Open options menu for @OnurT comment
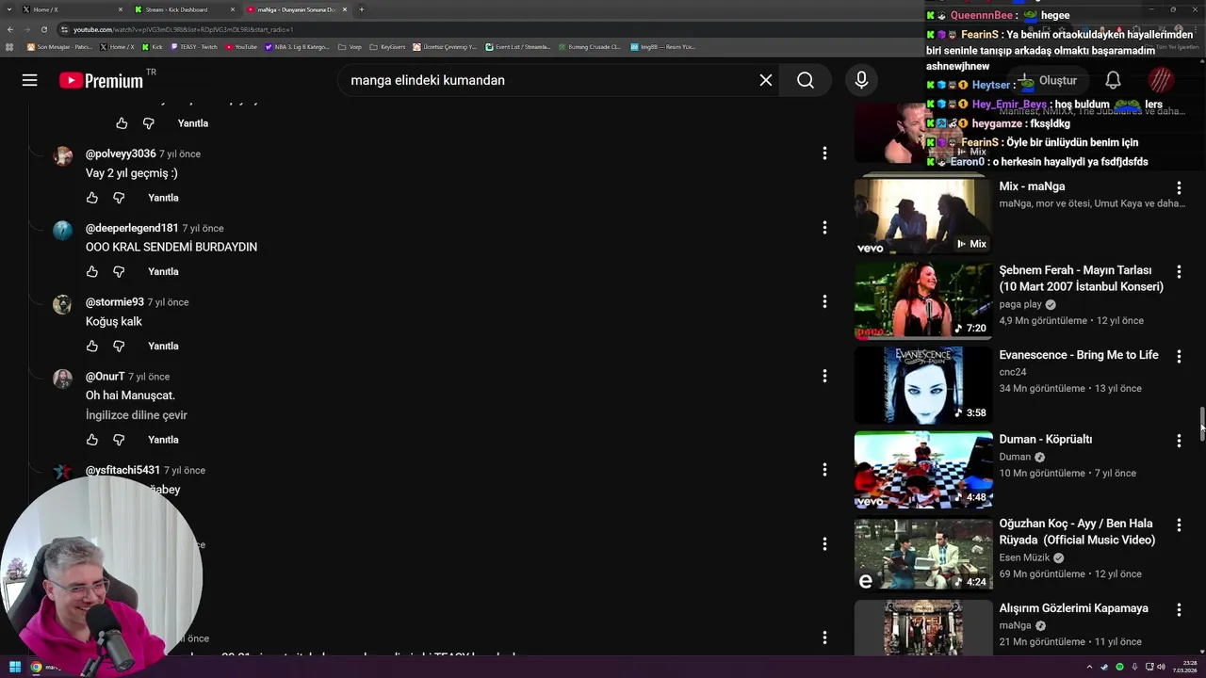1206x678 pixels. tap(824, 376)
